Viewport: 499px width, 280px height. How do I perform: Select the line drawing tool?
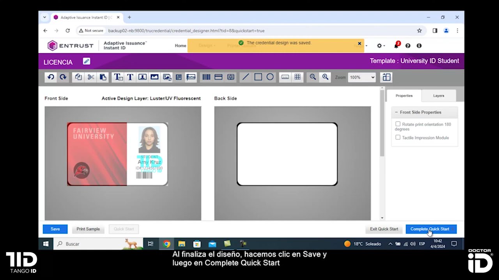(246, 77)
